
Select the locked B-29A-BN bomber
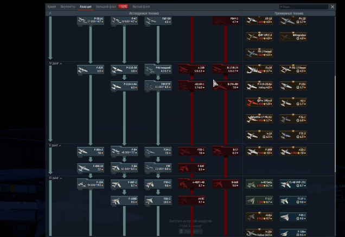click(226, 86)
